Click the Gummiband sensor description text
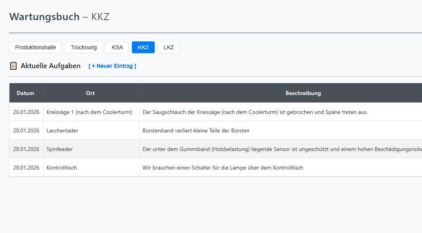The height and width of the screenshot is (233, 422). 282,149
